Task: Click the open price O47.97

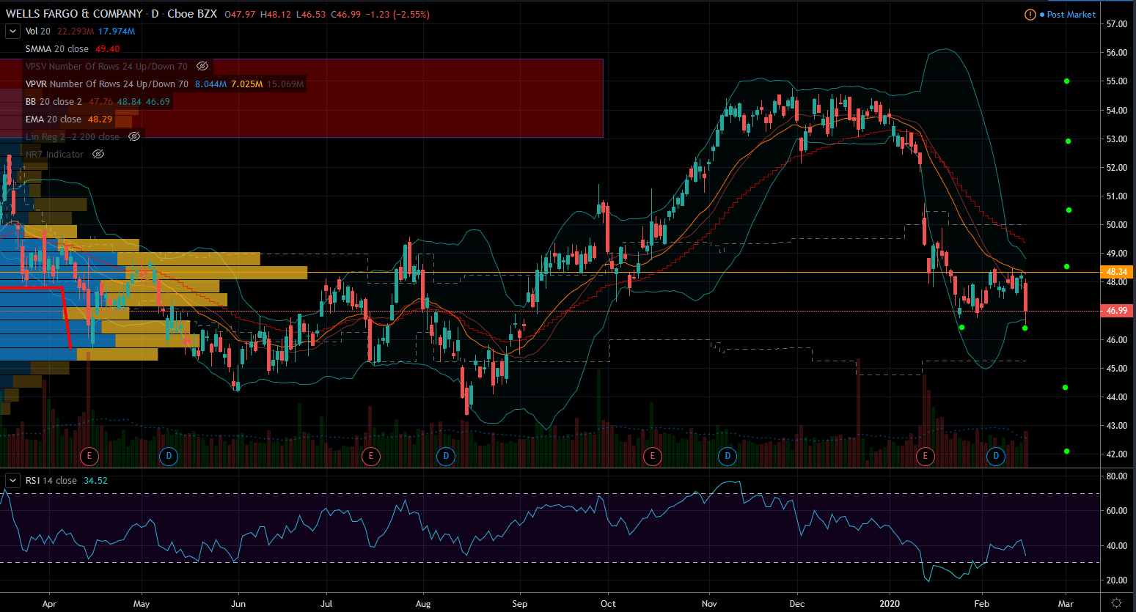Action: [x=240, y=15]
